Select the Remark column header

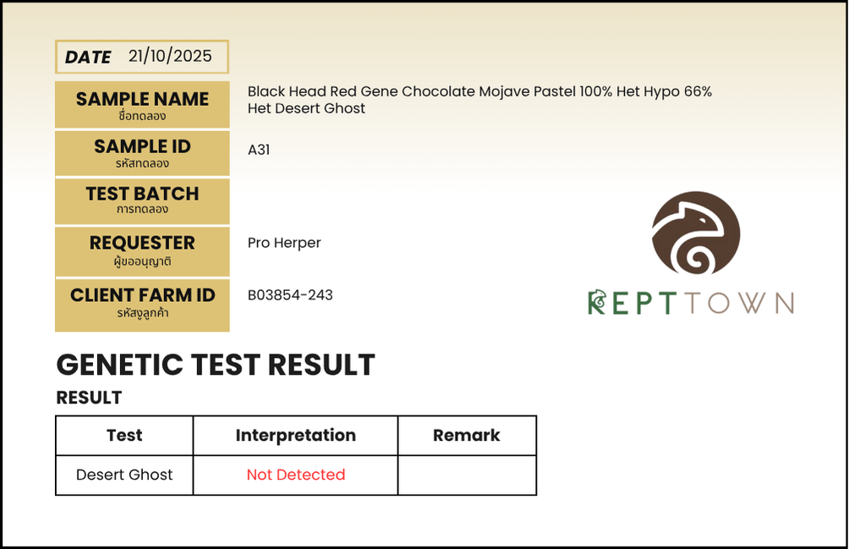click(467, 436)
